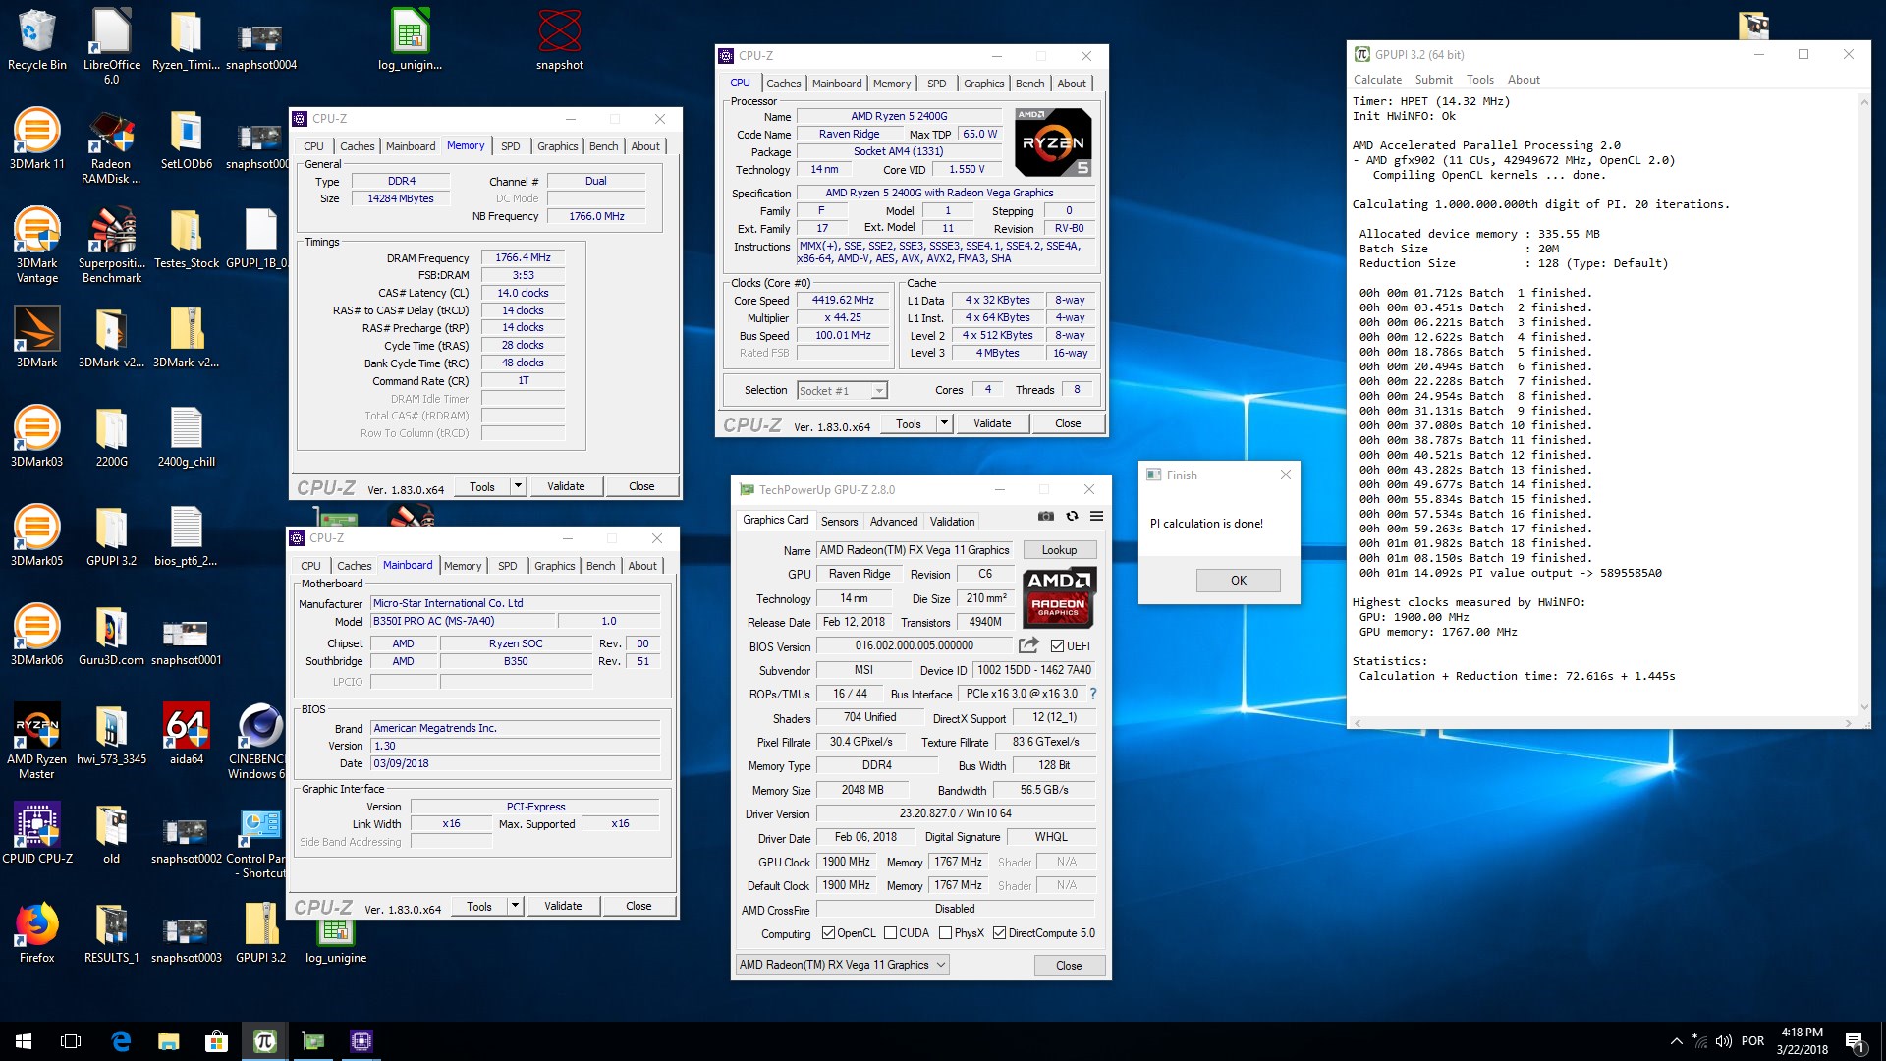Switch to SPD tab in CPU-Z Memory window
This screenshot has width=1886, height=1061.
(510, 146)
